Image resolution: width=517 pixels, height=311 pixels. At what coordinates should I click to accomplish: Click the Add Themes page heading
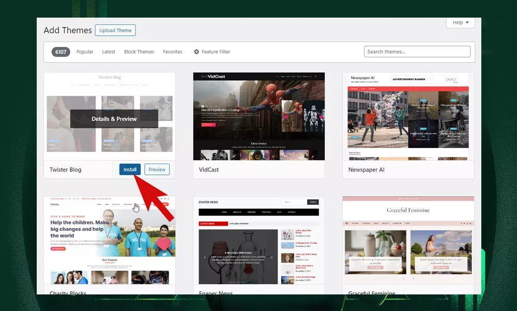68,30
